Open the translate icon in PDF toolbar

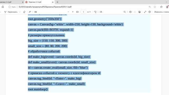[36, 12]
